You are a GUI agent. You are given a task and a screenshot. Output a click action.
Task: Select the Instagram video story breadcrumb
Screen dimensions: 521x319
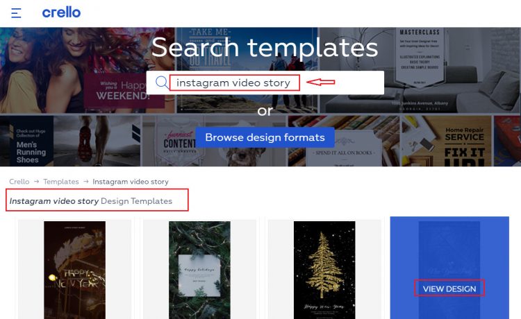coord(131,182)
